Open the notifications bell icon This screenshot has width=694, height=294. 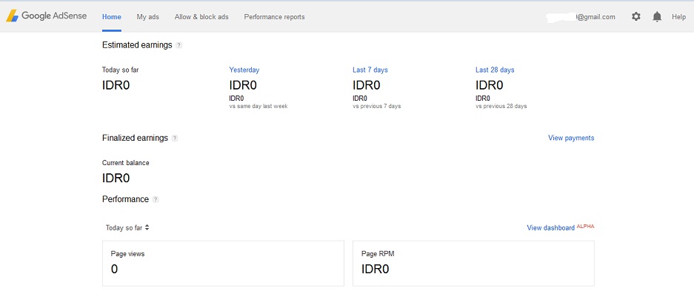pyautogui.click(x=657, y=17)
